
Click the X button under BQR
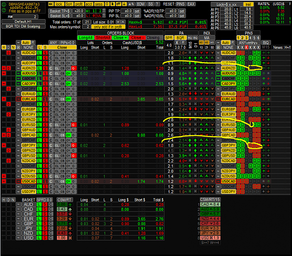click(177, 43)
